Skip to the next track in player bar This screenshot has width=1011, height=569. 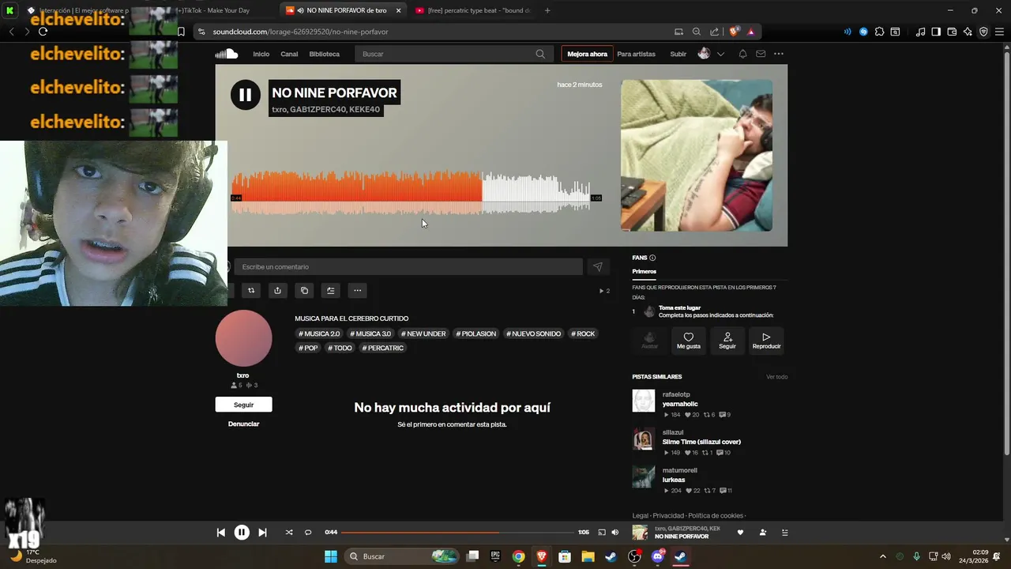pos(262,533)
